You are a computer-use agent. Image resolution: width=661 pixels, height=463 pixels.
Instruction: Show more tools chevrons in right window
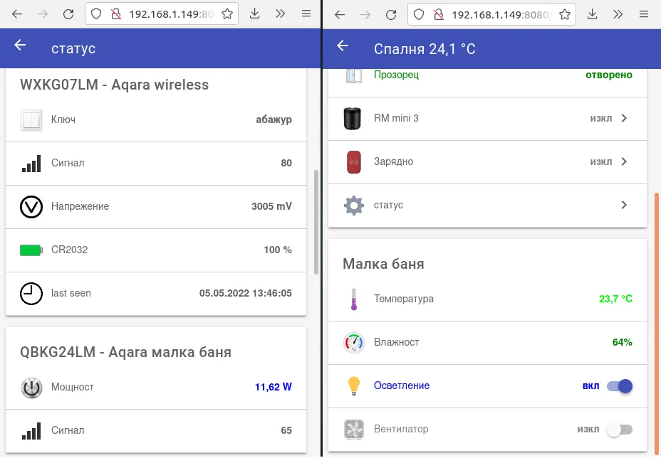(x=618, y=15)
